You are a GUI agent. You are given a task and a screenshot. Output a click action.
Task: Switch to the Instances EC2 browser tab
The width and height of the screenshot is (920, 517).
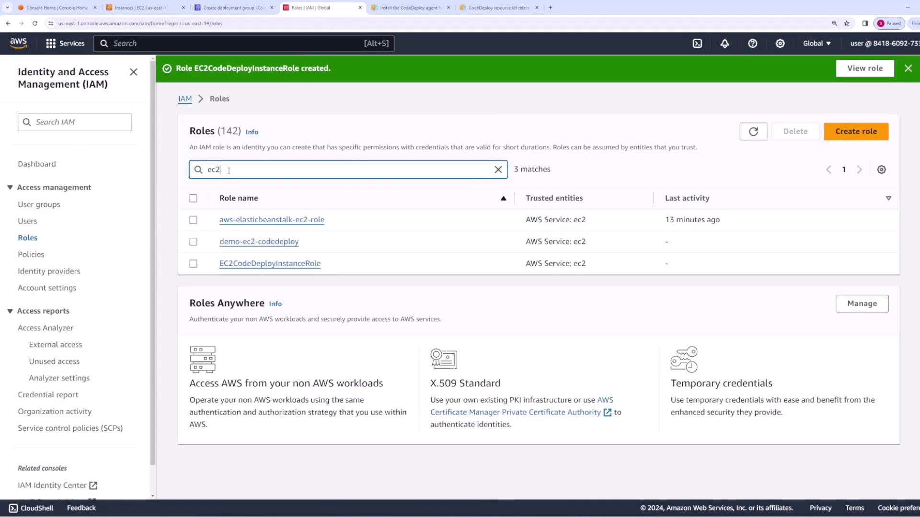(140, 8)
